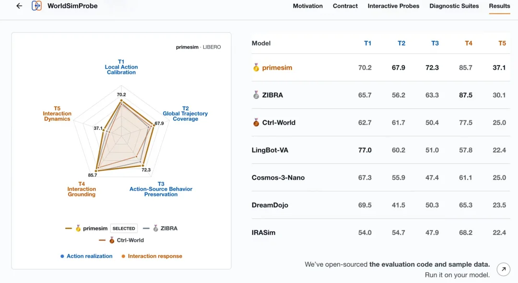This screenshot has height=283, width=518.
Task: Open the Motivation nav tab
Action: coord(307,6)
